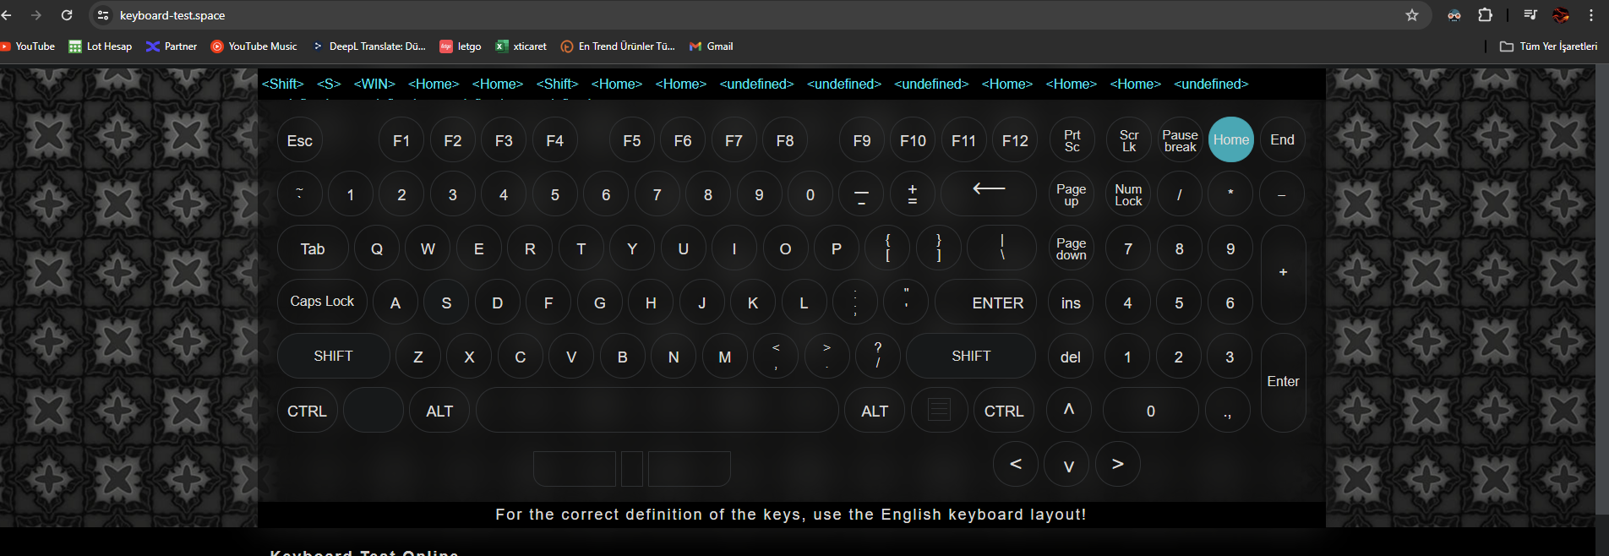Image resolution: width=1609 pixels, height=556 pixels.
Task: Open the YouTube bookmark
Action: pyautogui.click(x=28, y=46)
